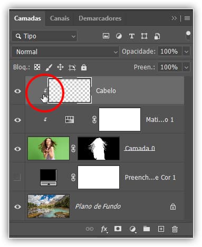Screen dimensions: 202x247
Task: Open the Tipo filter type dropdown
Action: [x=45, y=36]
